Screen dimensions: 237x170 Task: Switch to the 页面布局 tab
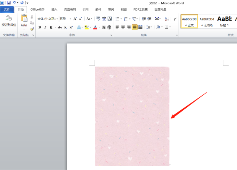pos(70,9)
